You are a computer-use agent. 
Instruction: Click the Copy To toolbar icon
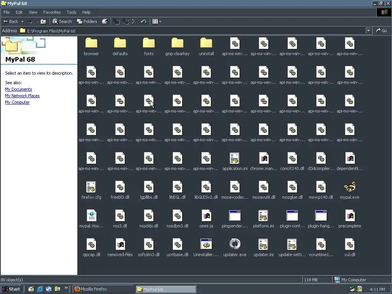(x=126, y=21)
